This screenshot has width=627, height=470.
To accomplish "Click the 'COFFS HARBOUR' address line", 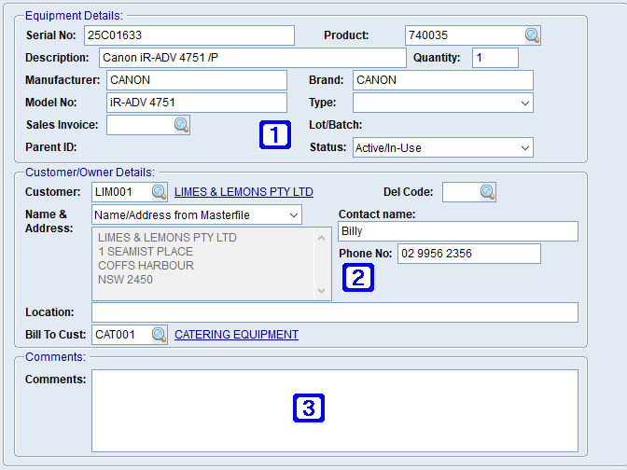I will point(146,266).
